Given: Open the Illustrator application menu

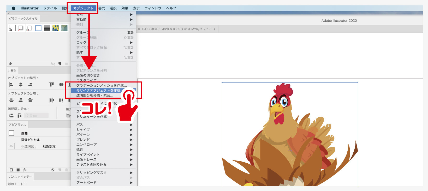Looking at the screenshot, I should pos(29,8).
